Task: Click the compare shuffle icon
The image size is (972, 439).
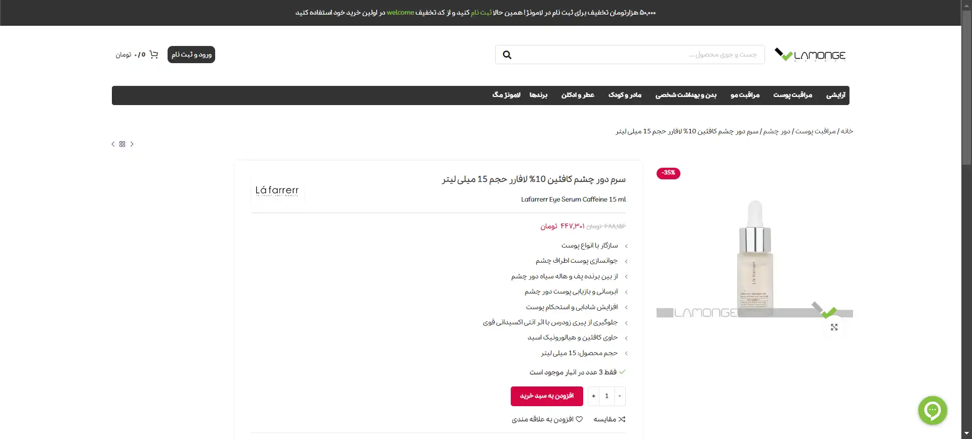Action: pyautogui.click(x=622, y=419)
